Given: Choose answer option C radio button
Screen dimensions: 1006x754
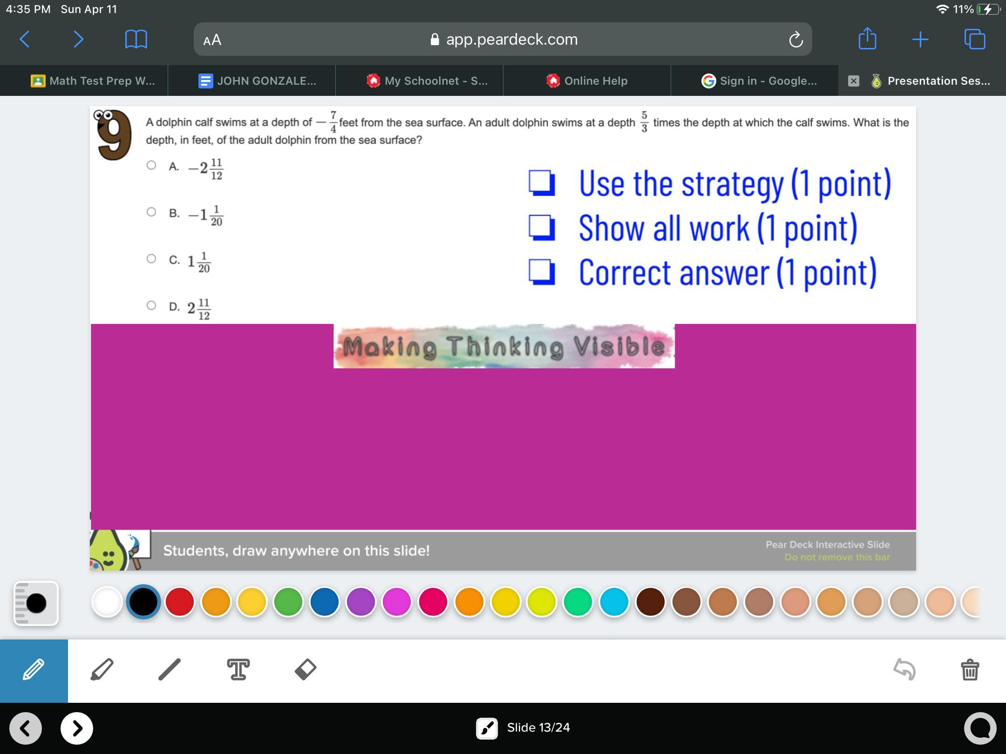Looking at the screenshot, I should [151, 259].
